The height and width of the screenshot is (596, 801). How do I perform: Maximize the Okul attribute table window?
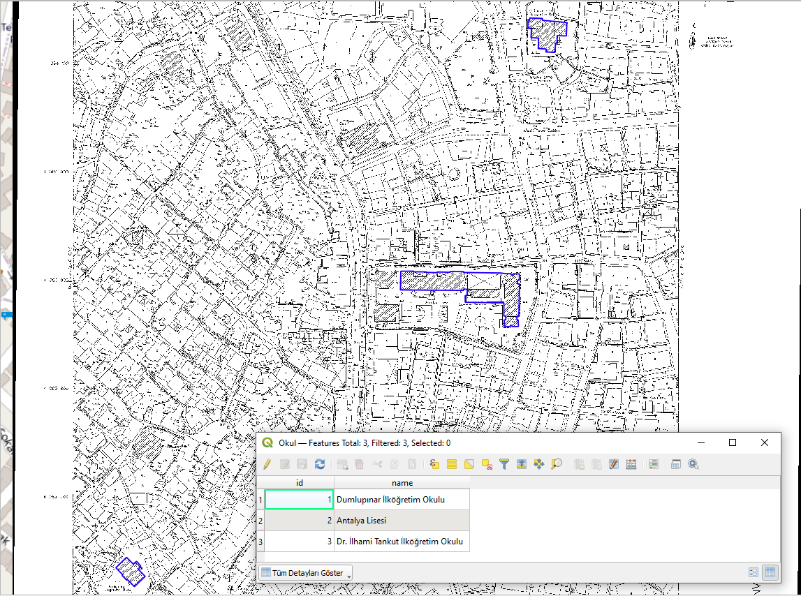[733, 442]
